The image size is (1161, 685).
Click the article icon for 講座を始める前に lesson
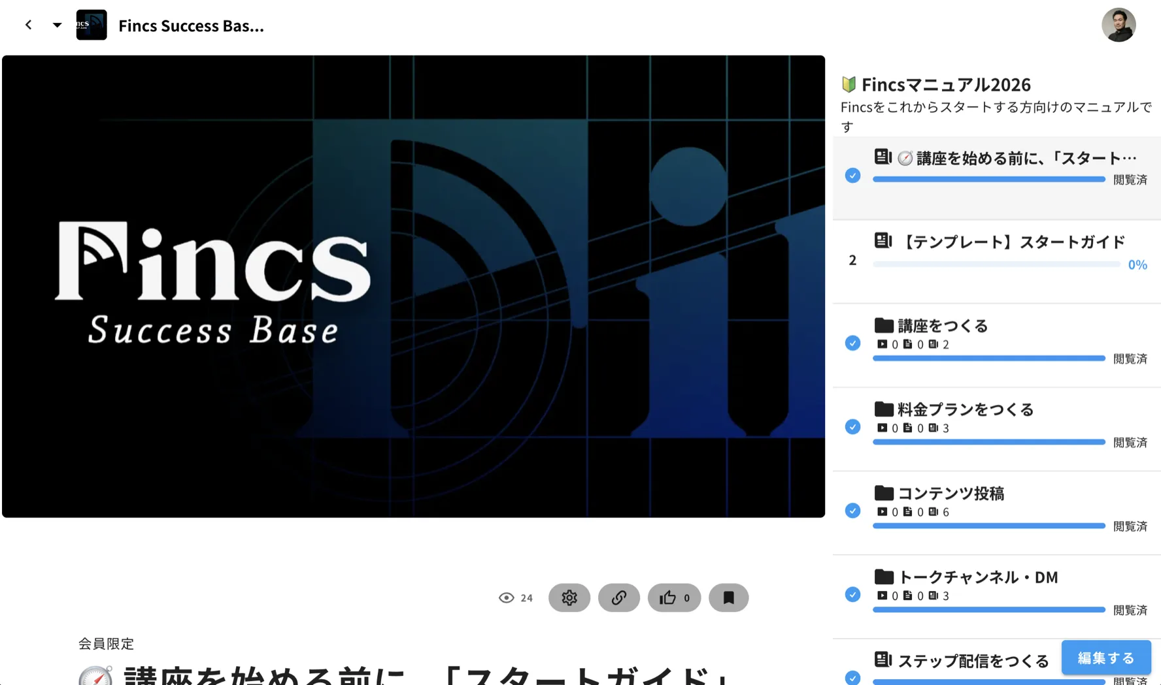(883, 157)
